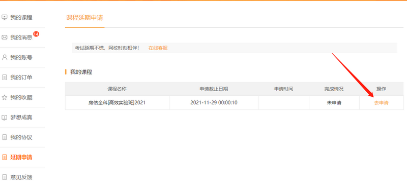The width and height of the screenshot is (407, 187).
Task: Click the person icon beside 我的账号
Action: click(4, 57)
